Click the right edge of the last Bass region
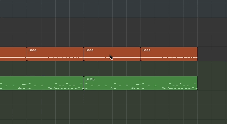Screen dimensions: 227x124 (x=197, y=54)
